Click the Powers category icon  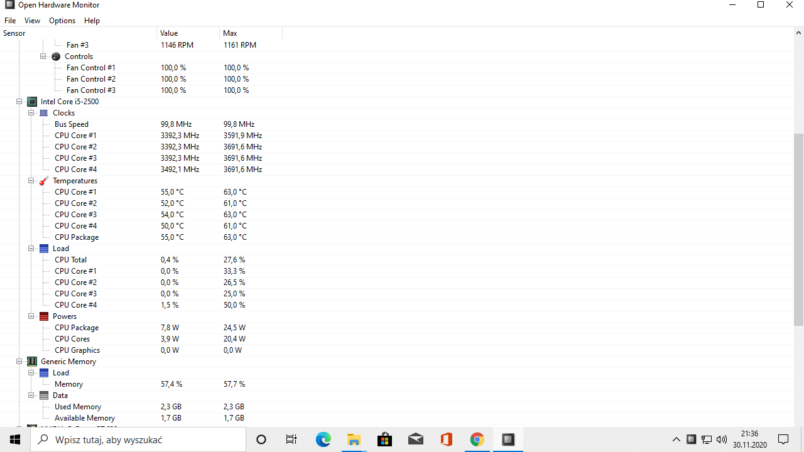point(44,316)
